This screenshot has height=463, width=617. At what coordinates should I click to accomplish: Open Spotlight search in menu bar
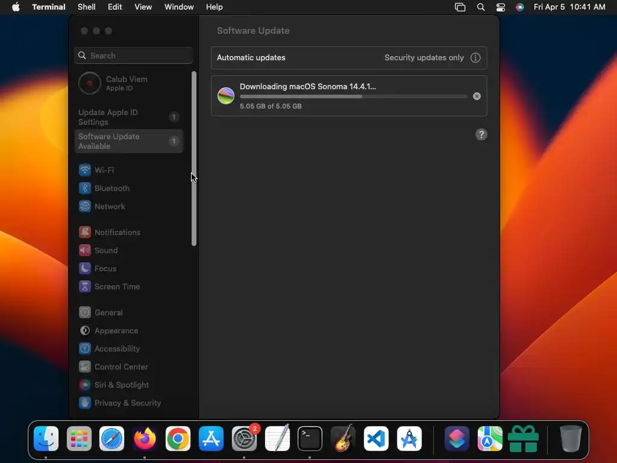tap(480, 7)
